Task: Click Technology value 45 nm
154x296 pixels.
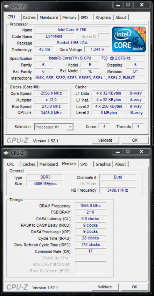Action: pos(44,49)
